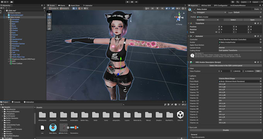Click the Neko Avatar prefab thumbnail

[x=63, y=128]
